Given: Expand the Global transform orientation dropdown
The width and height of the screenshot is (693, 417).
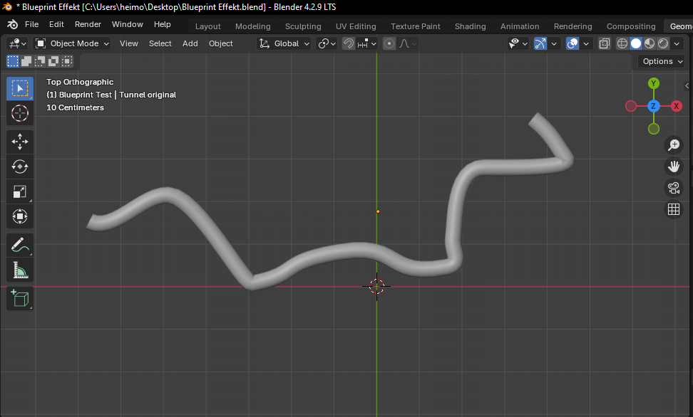Looking at the screenshot, I should tap(285, 43).
